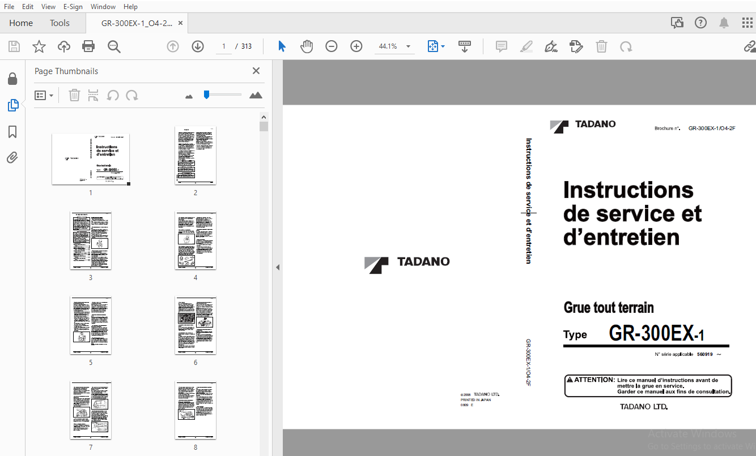Open the Edit menu

[28, 7]
